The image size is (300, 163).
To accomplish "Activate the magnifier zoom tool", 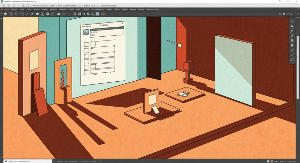I will coord(84,14).
